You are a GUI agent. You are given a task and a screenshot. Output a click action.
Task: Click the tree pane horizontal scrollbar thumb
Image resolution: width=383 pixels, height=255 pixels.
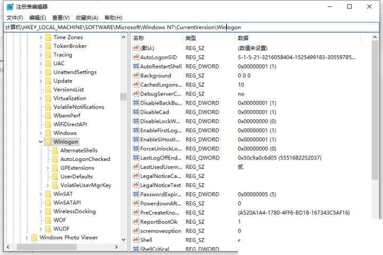click(47, 247)
